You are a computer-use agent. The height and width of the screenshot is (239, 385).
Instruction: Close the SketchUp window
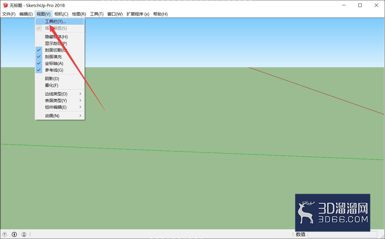point(376,5)
